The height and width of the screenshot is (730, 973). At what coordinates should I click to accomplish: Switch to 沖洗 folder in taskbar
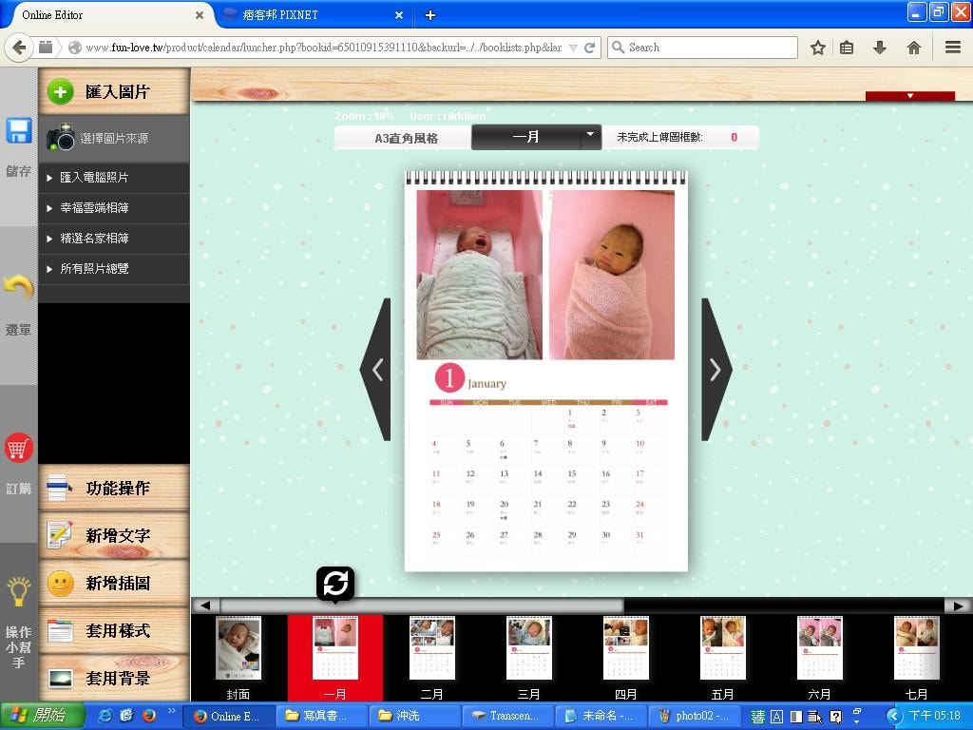tap(414, 716)
